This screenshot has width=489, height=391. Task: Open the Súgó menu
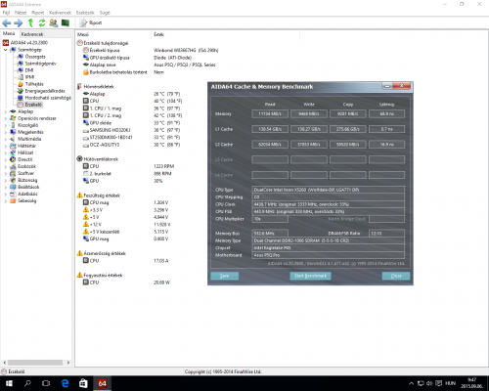click(105, 13)
